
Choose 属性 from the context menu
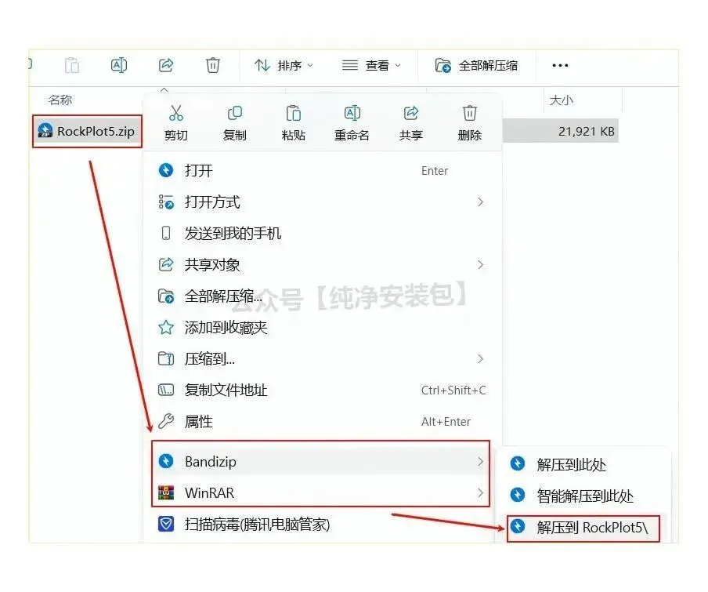click(x=323, y=422)
